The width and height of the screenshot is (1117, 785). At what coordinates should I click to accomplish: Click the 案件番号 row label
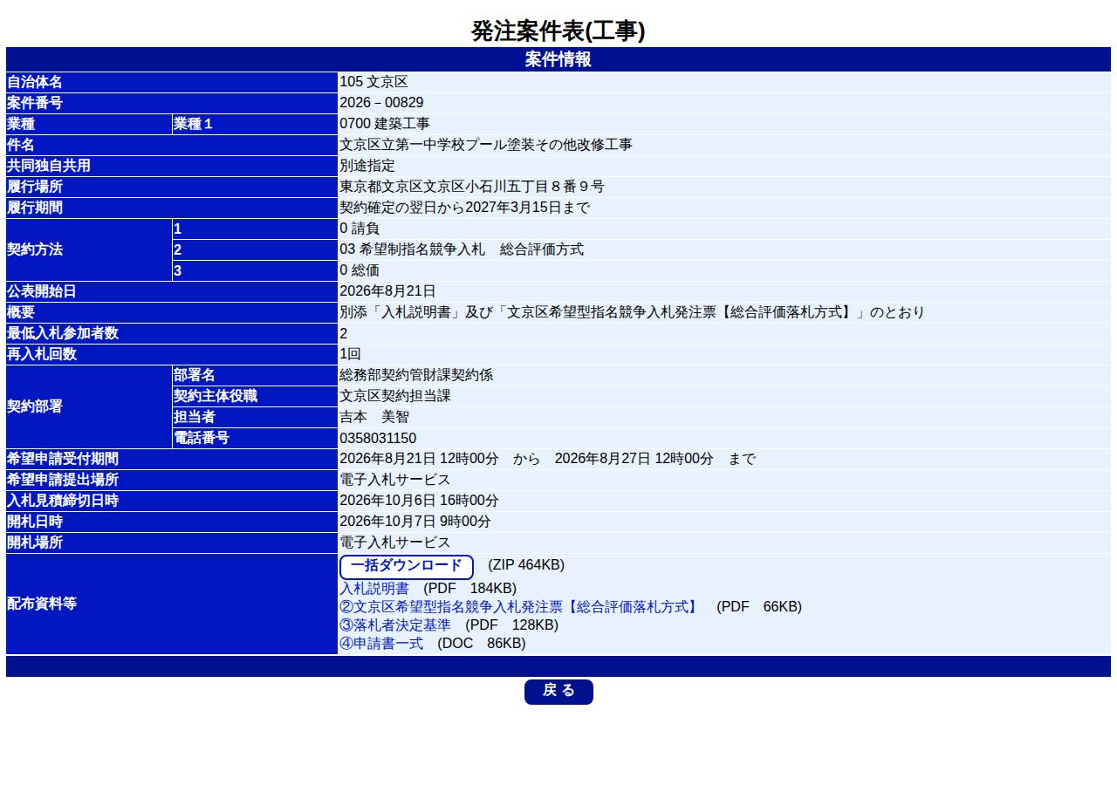(x=172, y=103)
